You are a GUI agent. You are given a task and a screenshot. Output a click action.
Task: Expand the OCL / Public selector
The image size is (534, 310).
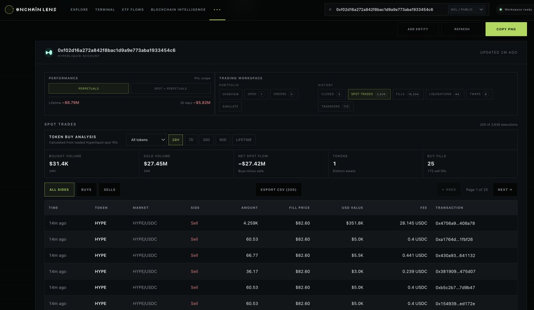coord(468,9)
